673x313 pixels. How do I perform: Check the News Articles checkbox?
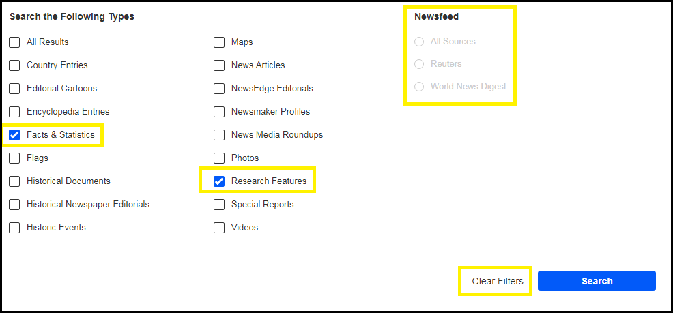219,65
